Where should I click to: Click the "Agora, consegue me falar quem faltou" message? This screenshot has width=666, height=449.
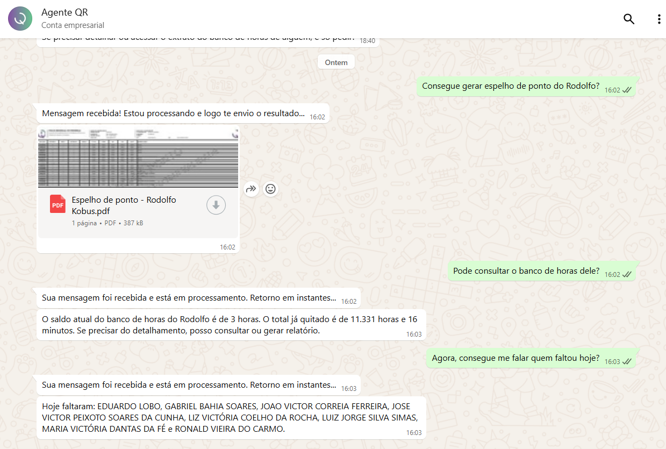click(x=515, y=358)
